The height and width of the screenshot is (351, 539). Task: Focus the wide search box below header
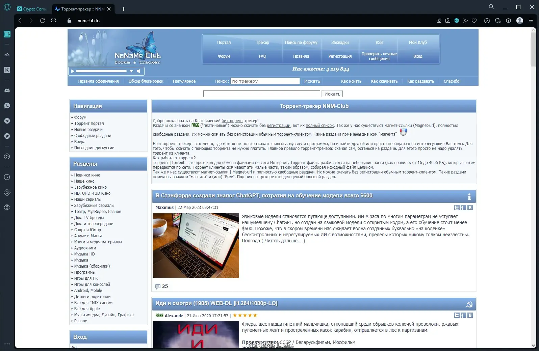point(262,94)
